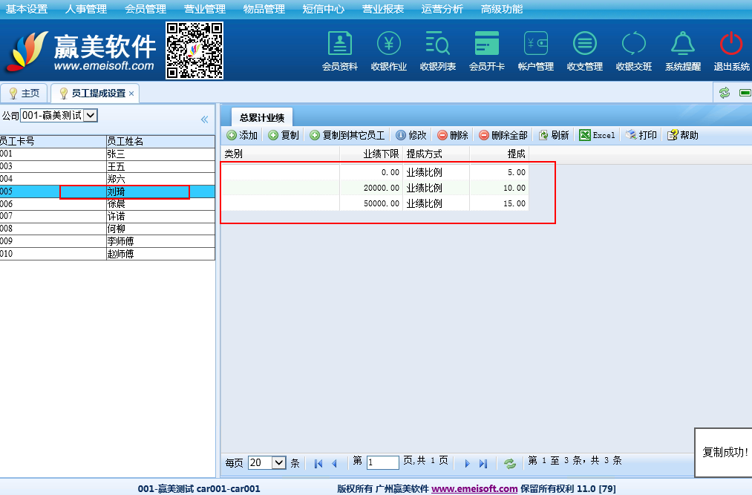Open 收银交班 shift handover icon
This screenshot has width=752, height=495.
pyautogui.click(x=633, y=45)
